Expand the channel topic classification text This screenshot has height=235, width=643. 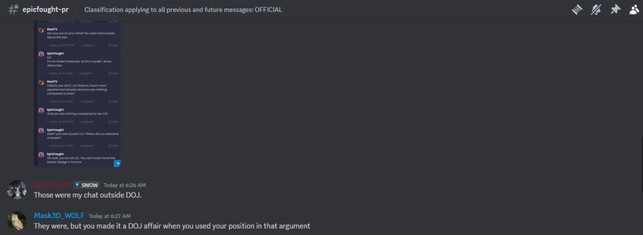(x=183, y=10)
